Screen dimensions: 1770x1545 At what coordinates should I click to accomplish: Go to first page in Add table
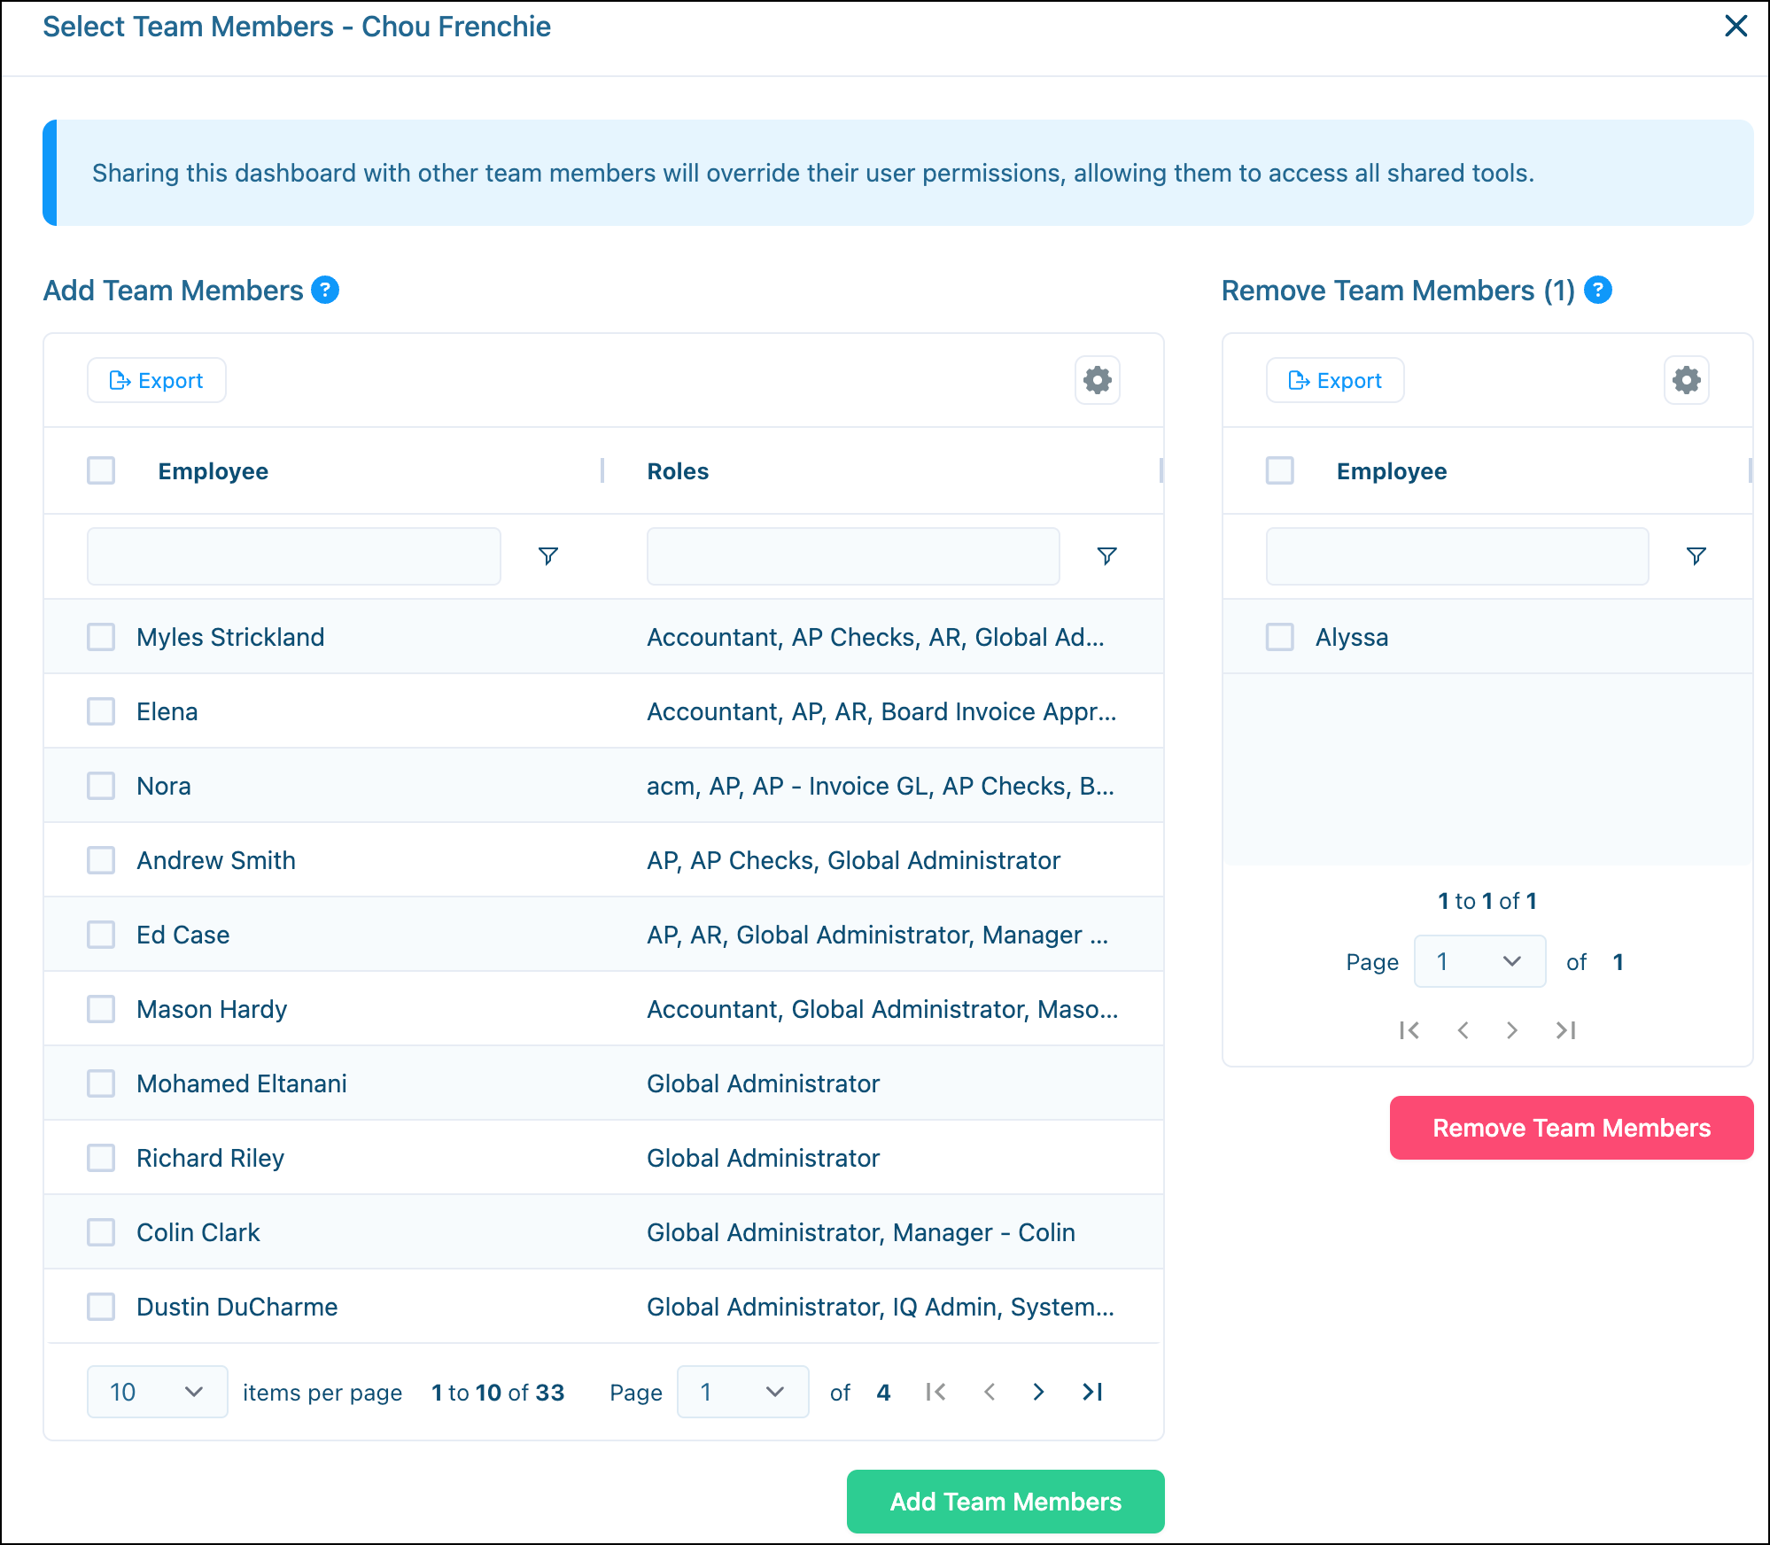pos(935,1392)
